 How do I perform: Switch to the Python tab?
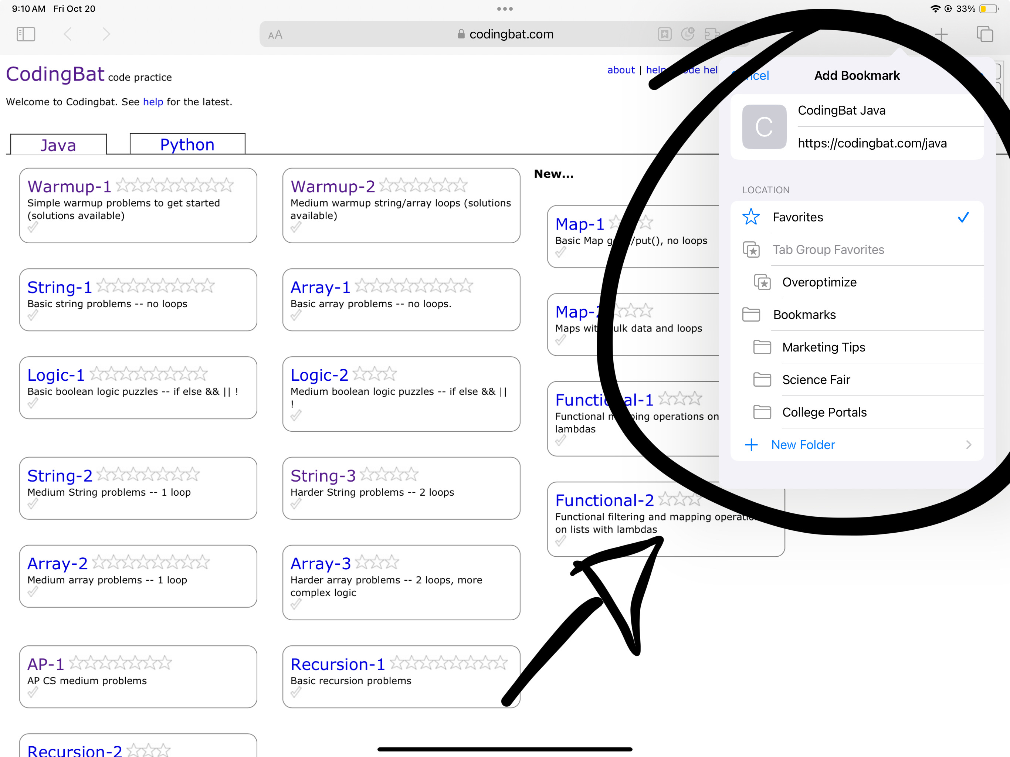(x=187, y=144)
